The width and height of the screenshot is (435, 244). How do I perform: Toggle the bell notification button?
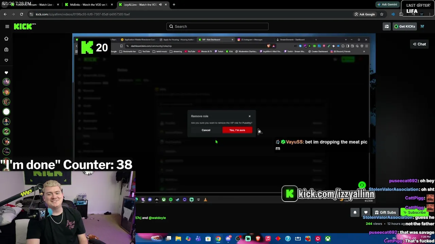click(355, 212)
